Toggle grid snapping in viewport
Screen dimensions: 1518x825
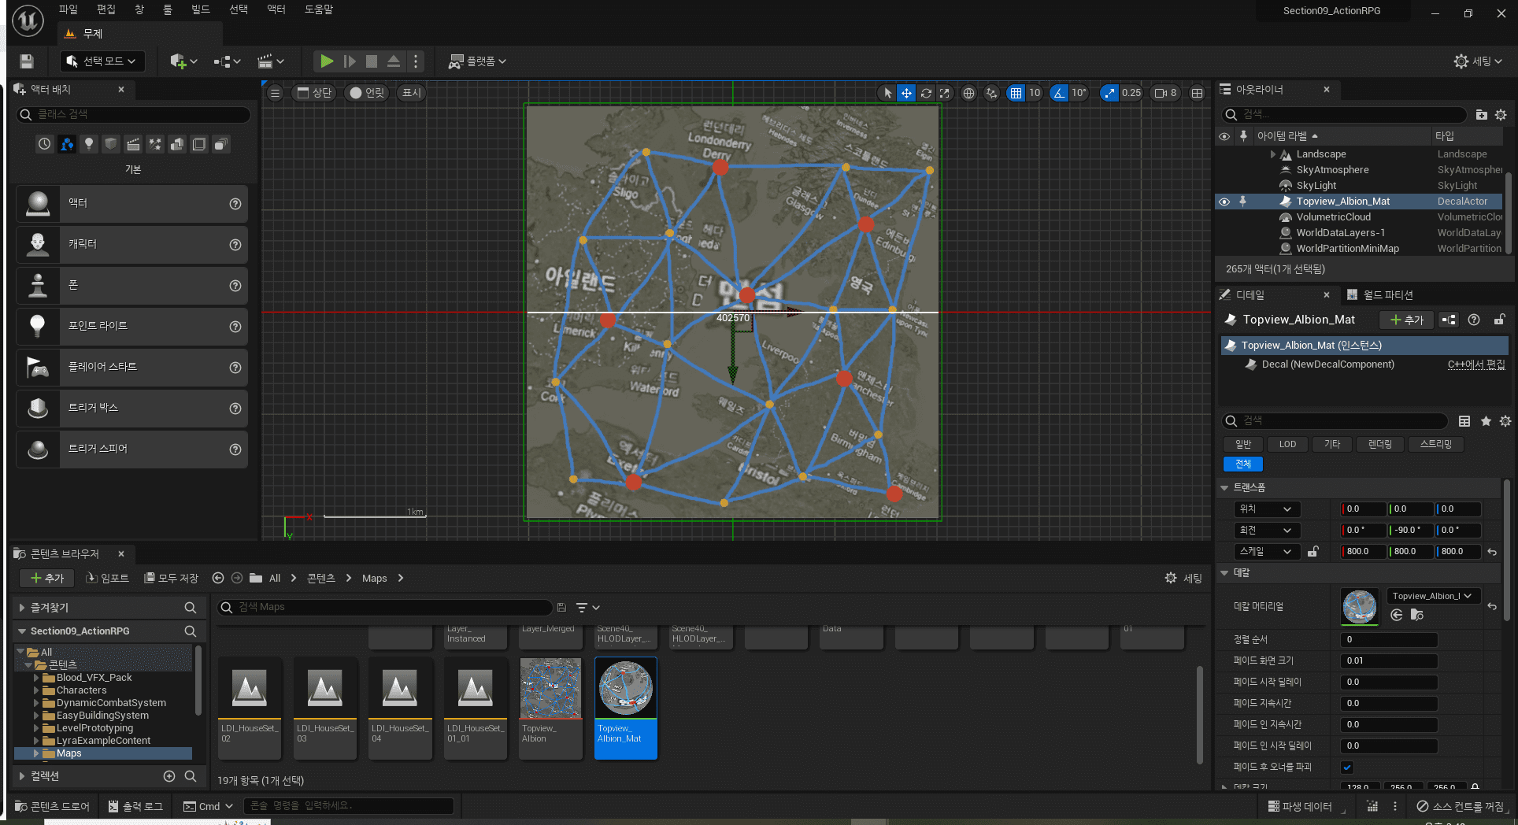pyautogui.click(x=1016, y=93)
